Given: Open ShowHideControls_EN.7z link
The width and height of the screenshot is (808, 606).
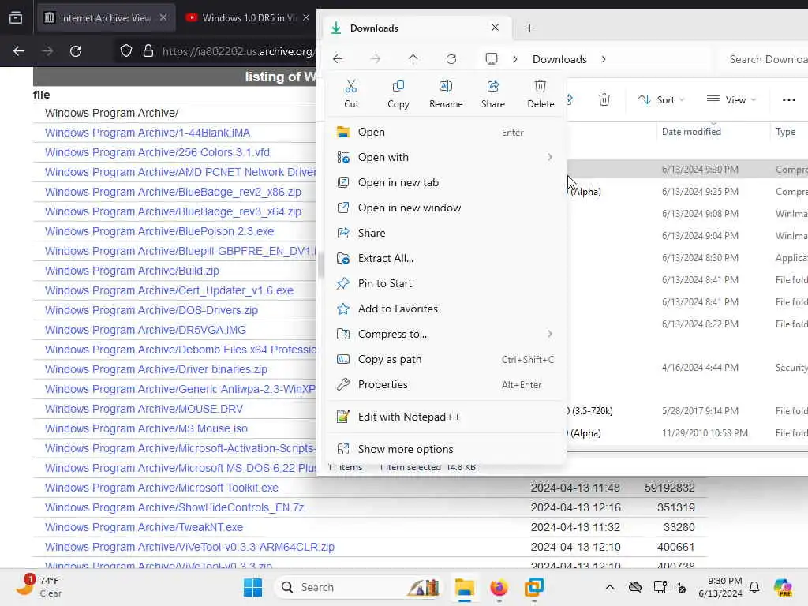Looking at the screenshot, I should coord(174,507).
